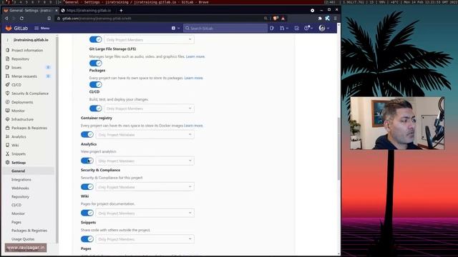
Task: Toggle the Snippets switch
Action: tap(87, 239)
